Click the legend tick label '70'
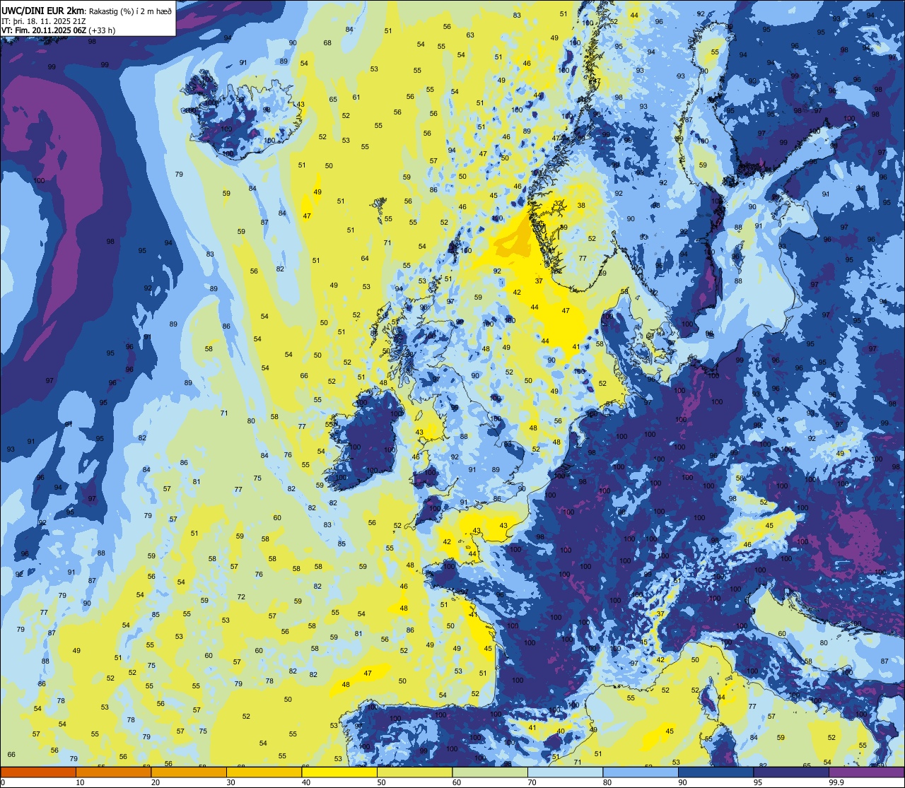This screenshot has height=788, width=905. click(x=532, y=782)
